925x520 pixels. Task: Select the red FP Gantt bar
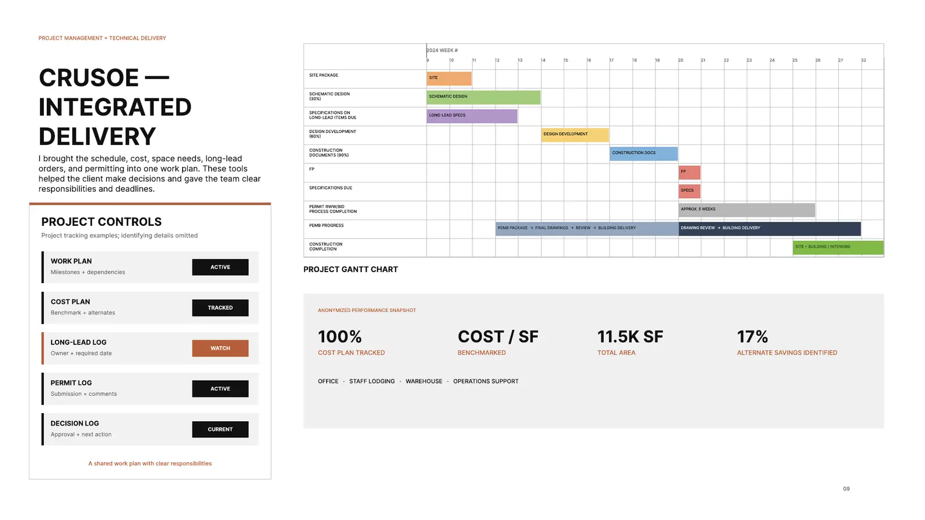pyautogui.click(x=689, y=172)
